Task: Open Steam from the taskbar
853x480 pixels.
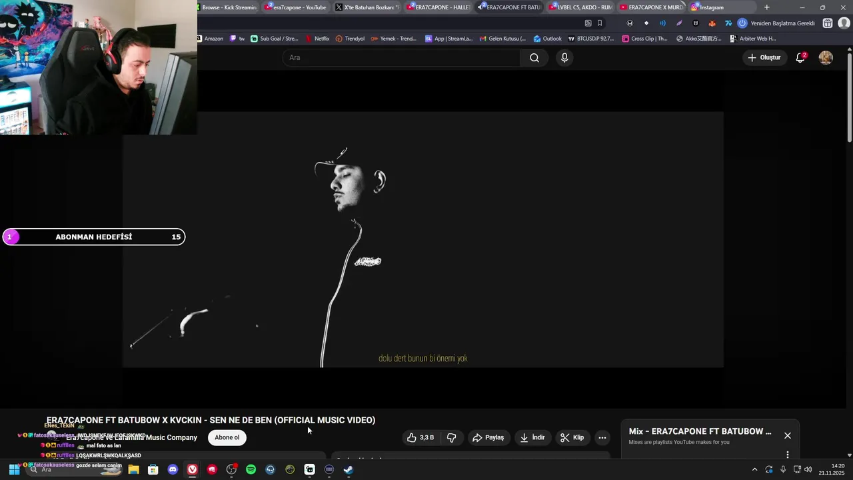Action: click(348, 470)
